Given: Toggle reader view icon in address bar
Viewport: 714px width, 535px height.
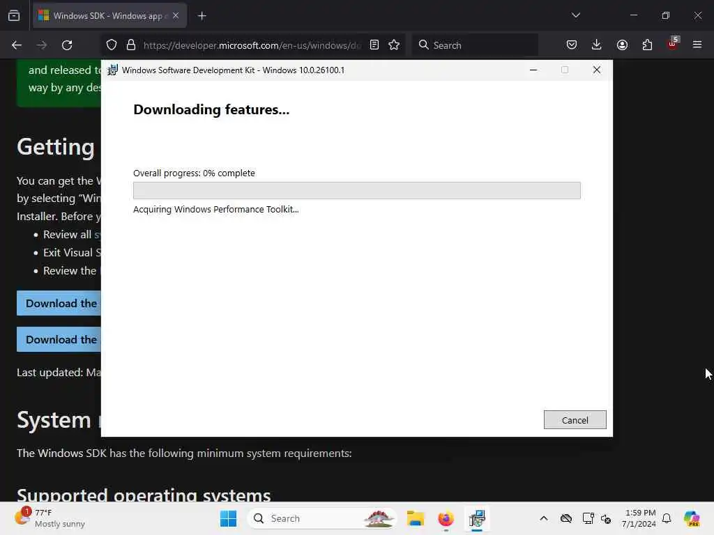Looking at the screenshot, I should pos(374,45).
